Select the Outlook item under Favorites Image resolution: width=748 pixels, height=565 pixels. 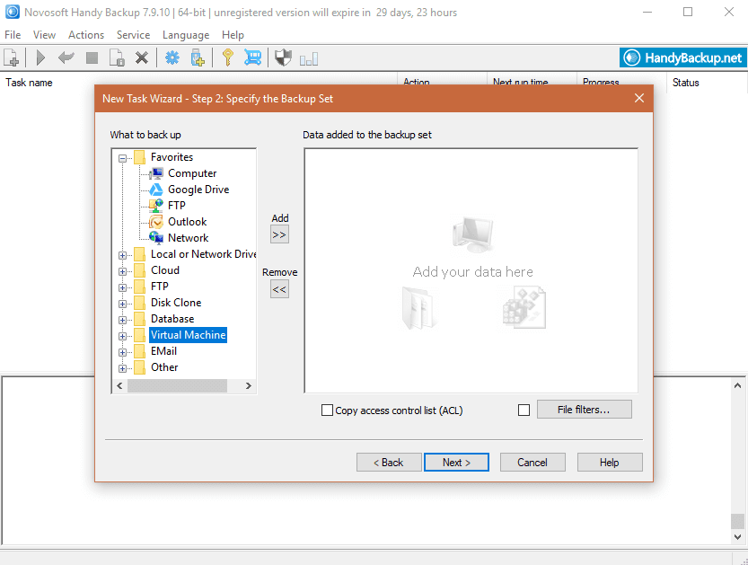(x=187, y=222)
